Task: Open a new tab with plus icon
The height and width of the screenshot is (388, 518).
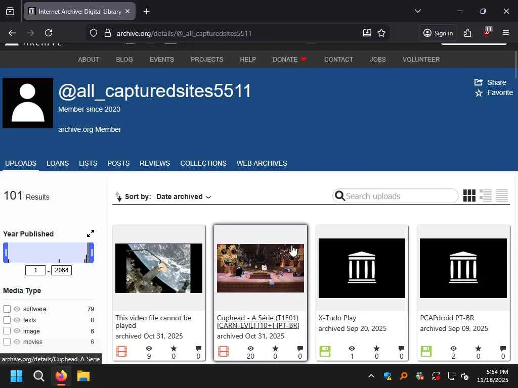Action: pos(146,12)
